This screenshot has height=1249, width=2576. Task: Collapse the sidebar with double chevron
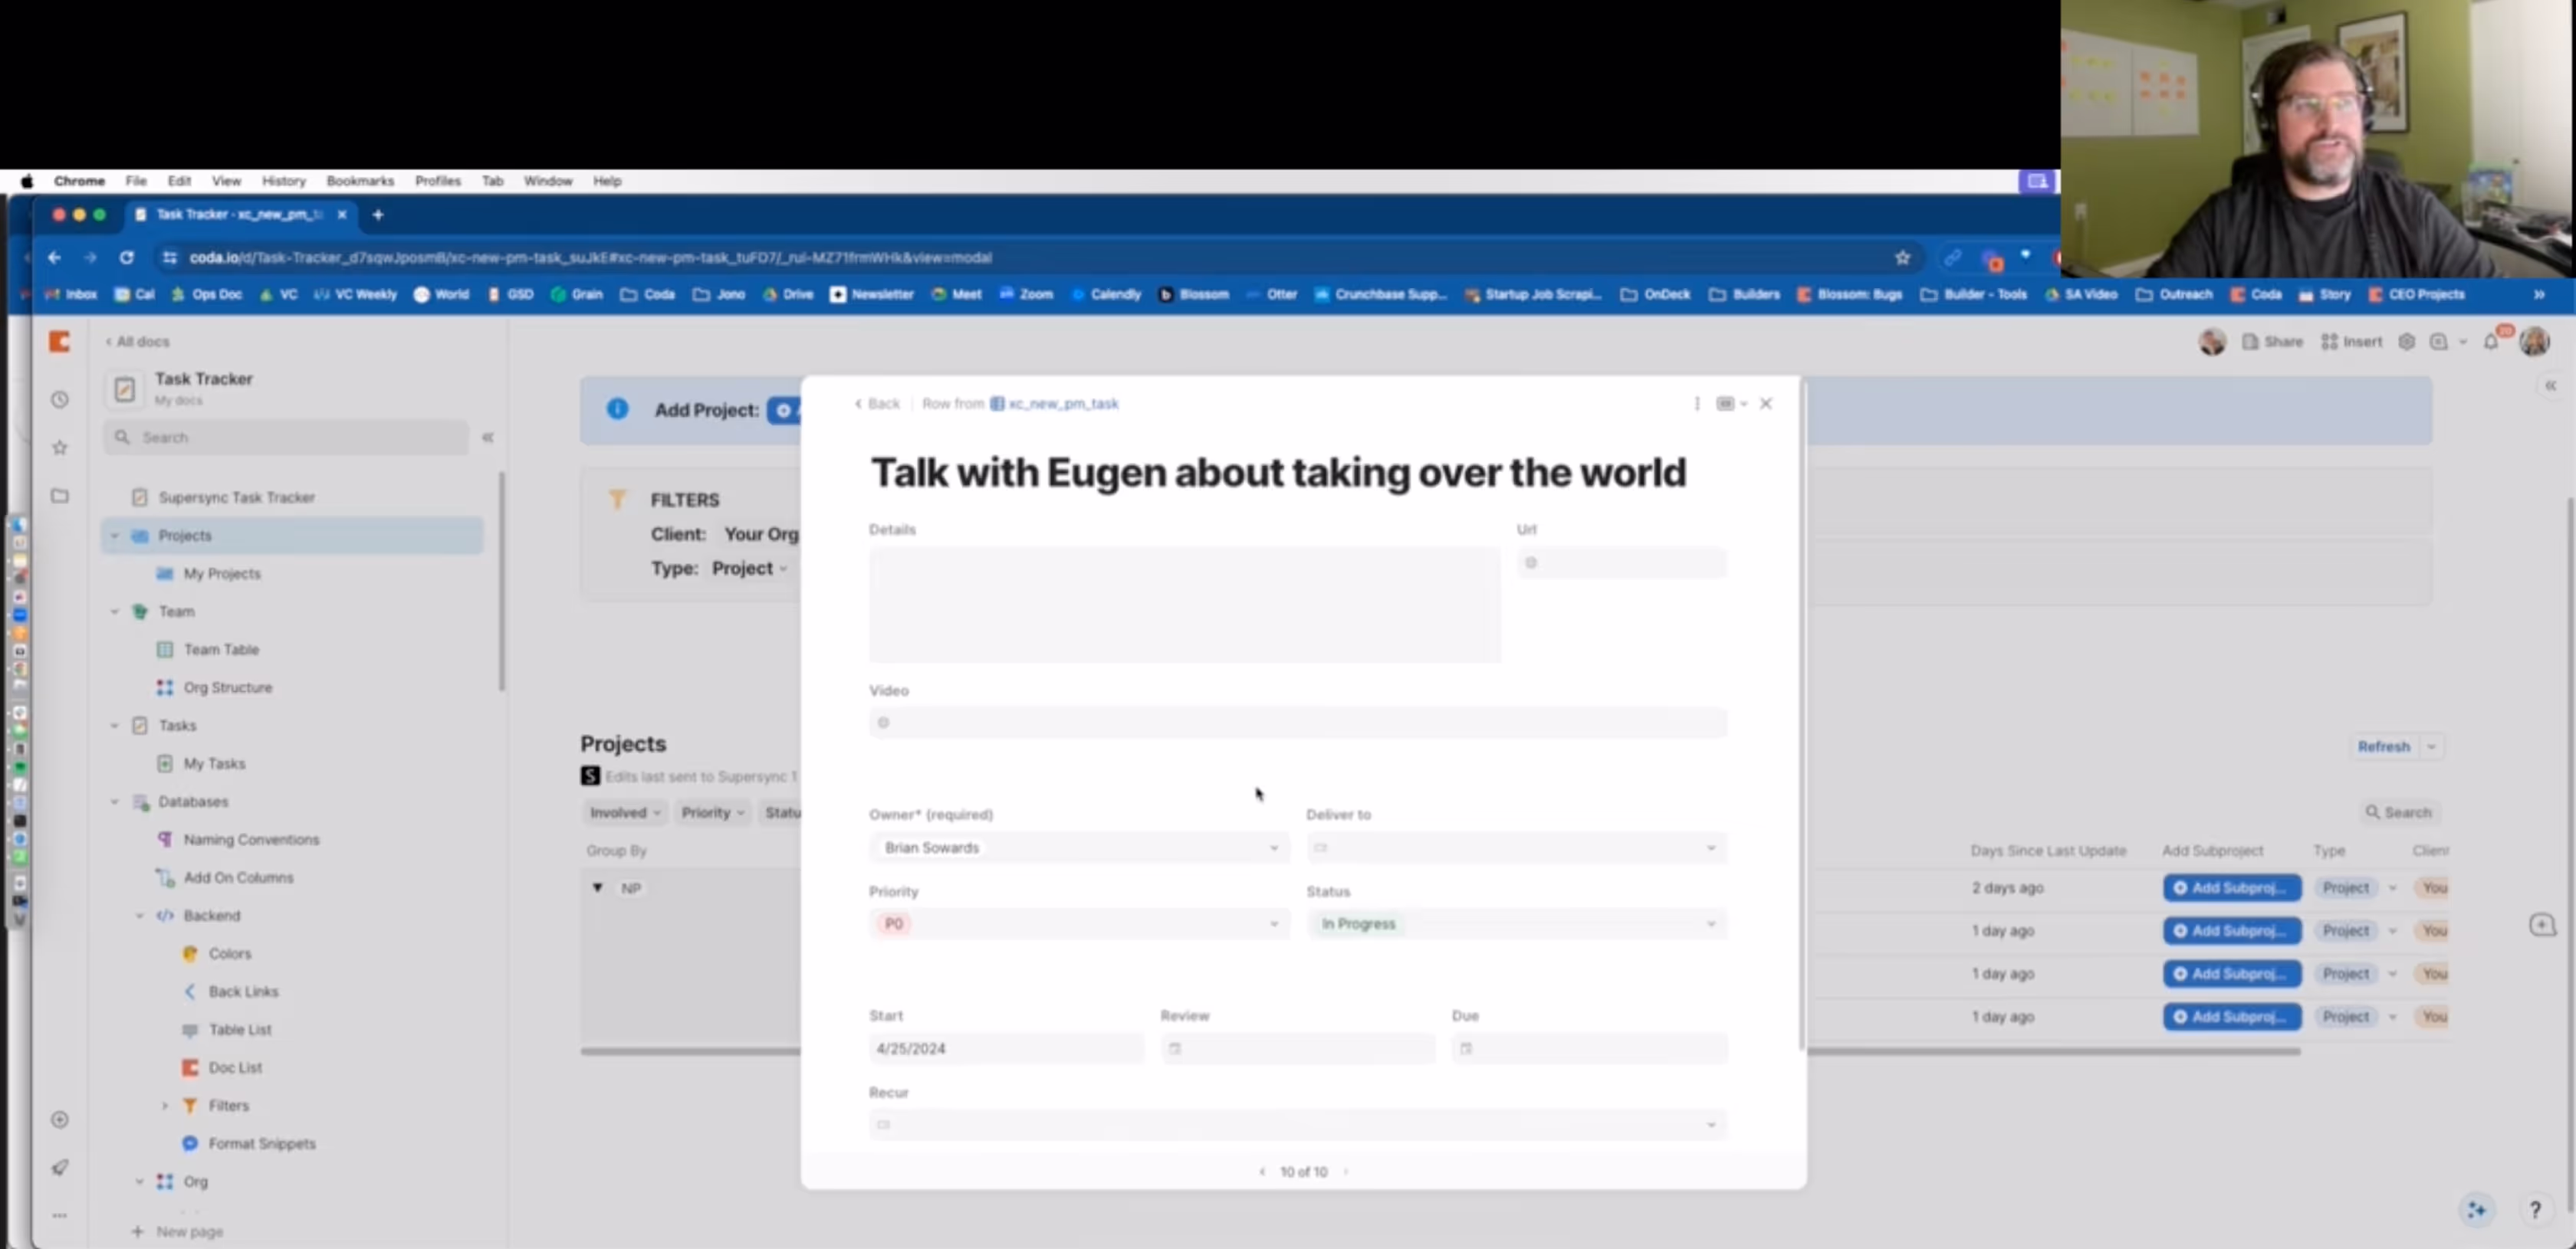(x=488, y=438)
